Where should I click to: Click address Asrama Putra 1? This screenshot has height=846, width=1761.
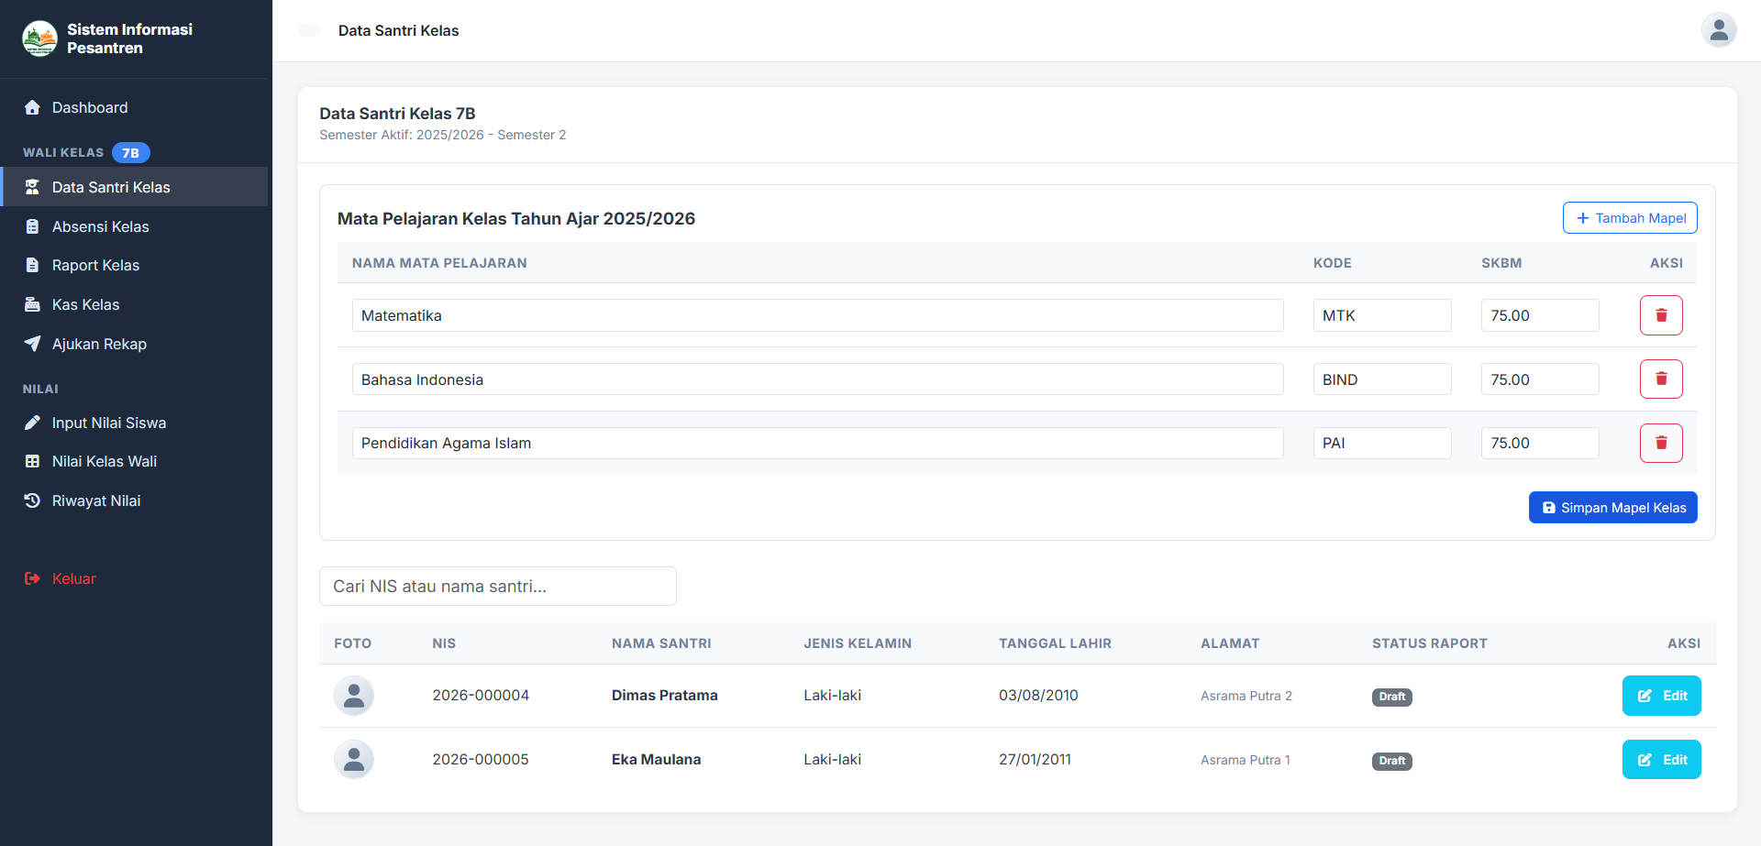1246,760
